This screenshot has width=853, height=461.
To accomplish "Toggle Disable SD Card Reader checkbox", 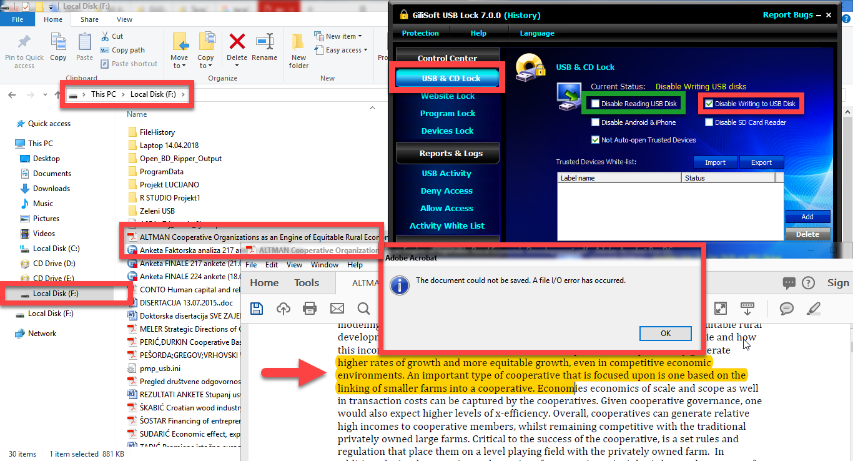I will 709,122.
